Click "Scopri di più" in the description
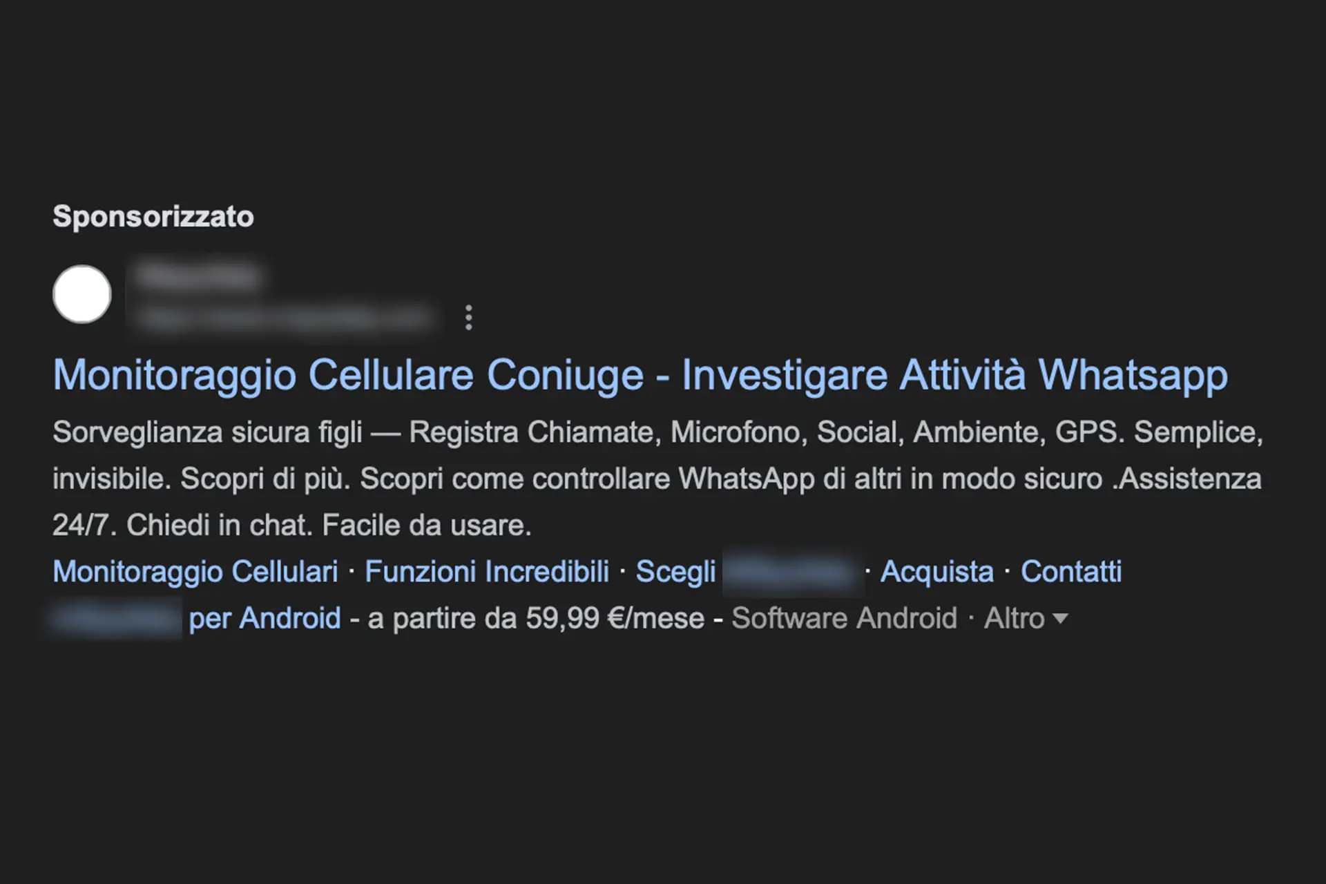The width and height of the screenshot is (1326, 884). (266, 479)
